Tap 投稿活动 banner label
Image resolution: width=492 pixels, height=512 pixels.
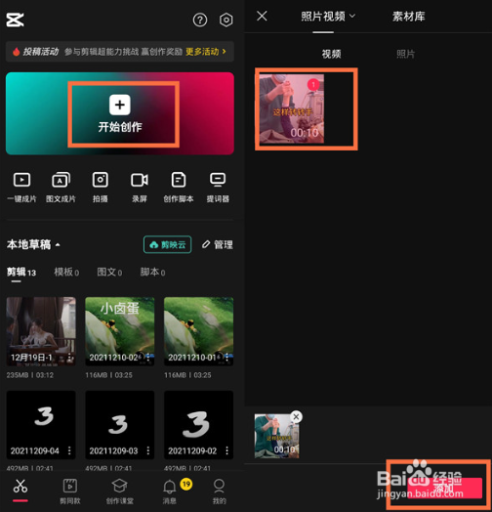coord(40,52)
